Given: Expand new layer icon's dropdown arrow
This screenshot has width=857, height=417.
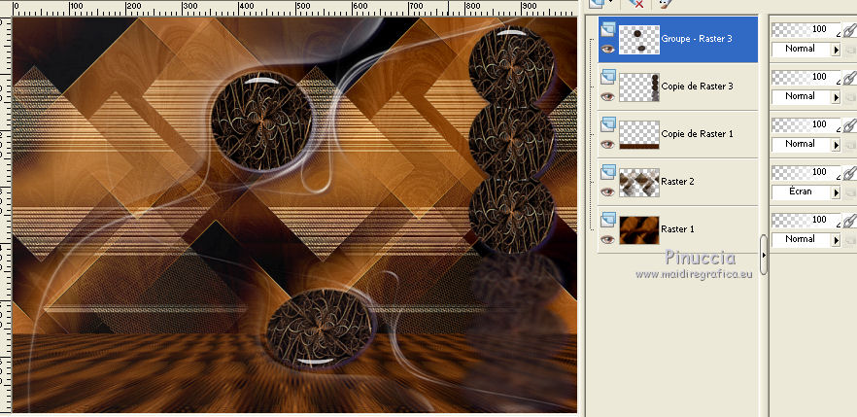Looking at the screenshot, I should [610, 3].
